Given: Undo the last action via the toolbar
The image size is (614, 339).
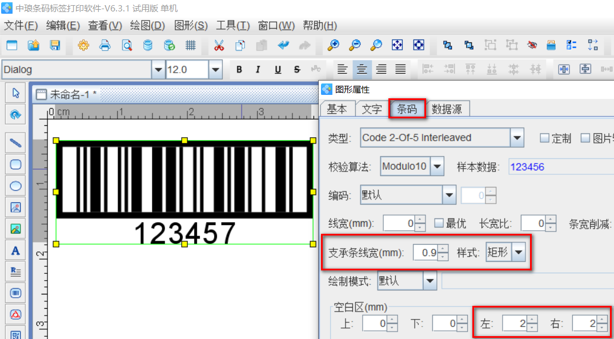Looking at the screenshot, I should tap(283, 46).
